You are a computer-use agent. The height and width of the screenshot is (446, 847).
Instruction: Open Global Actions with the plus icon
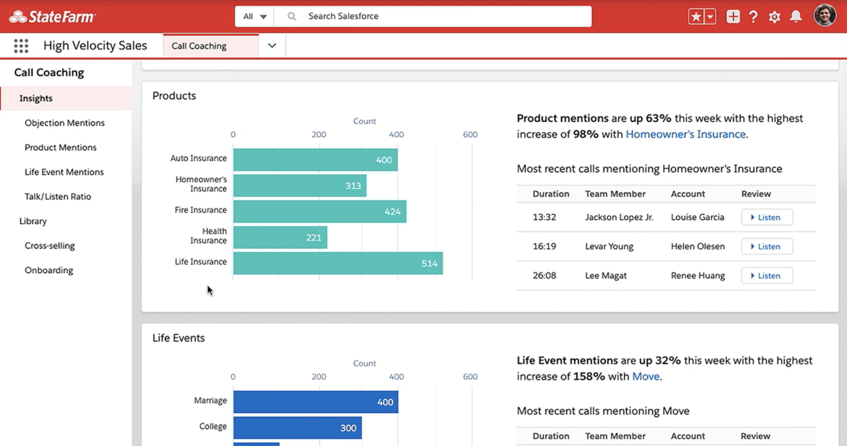(733, 16)
